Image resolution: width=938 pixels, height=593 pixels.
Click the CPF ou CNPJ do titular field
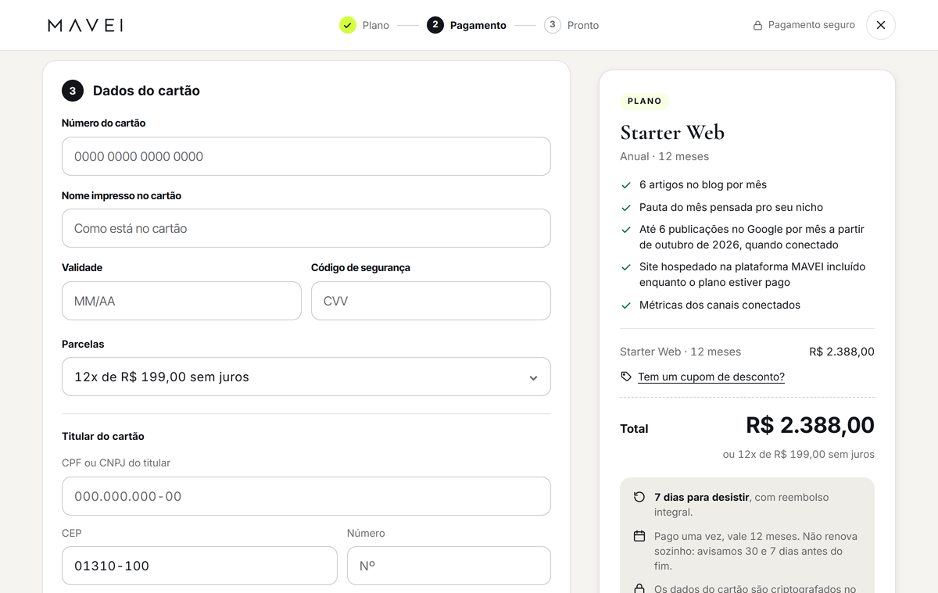[306, 496]
